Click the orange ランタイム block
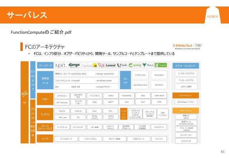Screen dimensions: 229x158 (45, 114)
